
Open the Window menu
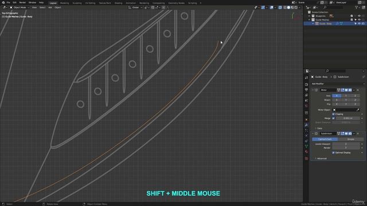(32, 2)
